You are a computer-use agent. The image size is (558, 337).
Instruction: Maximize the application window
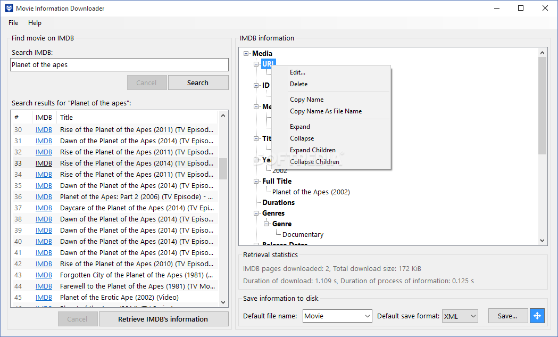coord(521,8)
